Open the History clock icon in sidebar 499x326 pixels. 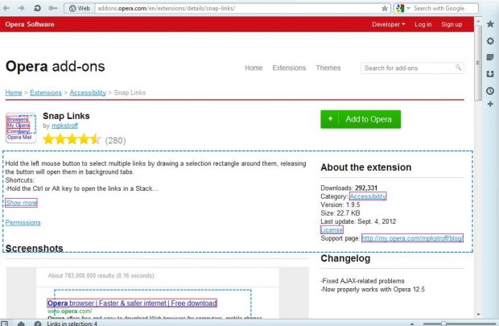[x=490, y=91]
